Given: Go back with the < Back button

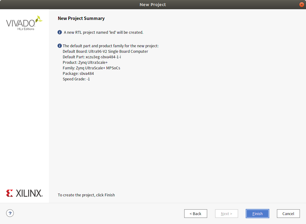Looking at the screenshot, I should (x=196, y=214).
